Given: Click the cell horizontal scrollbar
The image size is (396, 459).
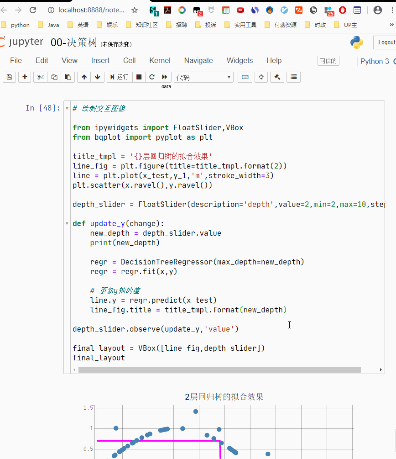Looking at the screenshot, I should point(219,370).
